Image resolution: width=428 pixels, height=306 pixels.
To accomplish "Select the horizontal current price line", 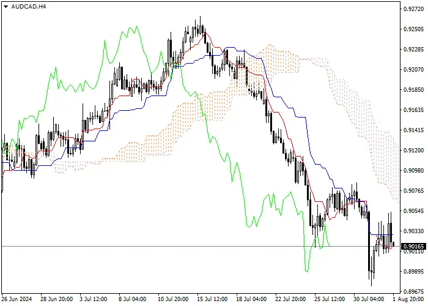I will click(201, 247).
